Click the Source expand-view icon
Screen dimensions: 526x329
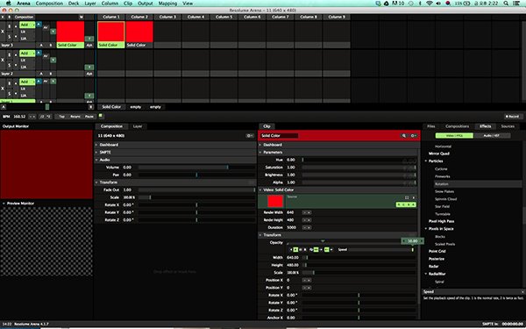tap(407, 197)
